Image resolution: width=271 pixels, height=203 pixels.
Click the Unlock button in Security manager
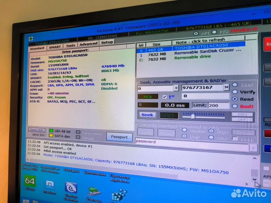click(166, 133)
